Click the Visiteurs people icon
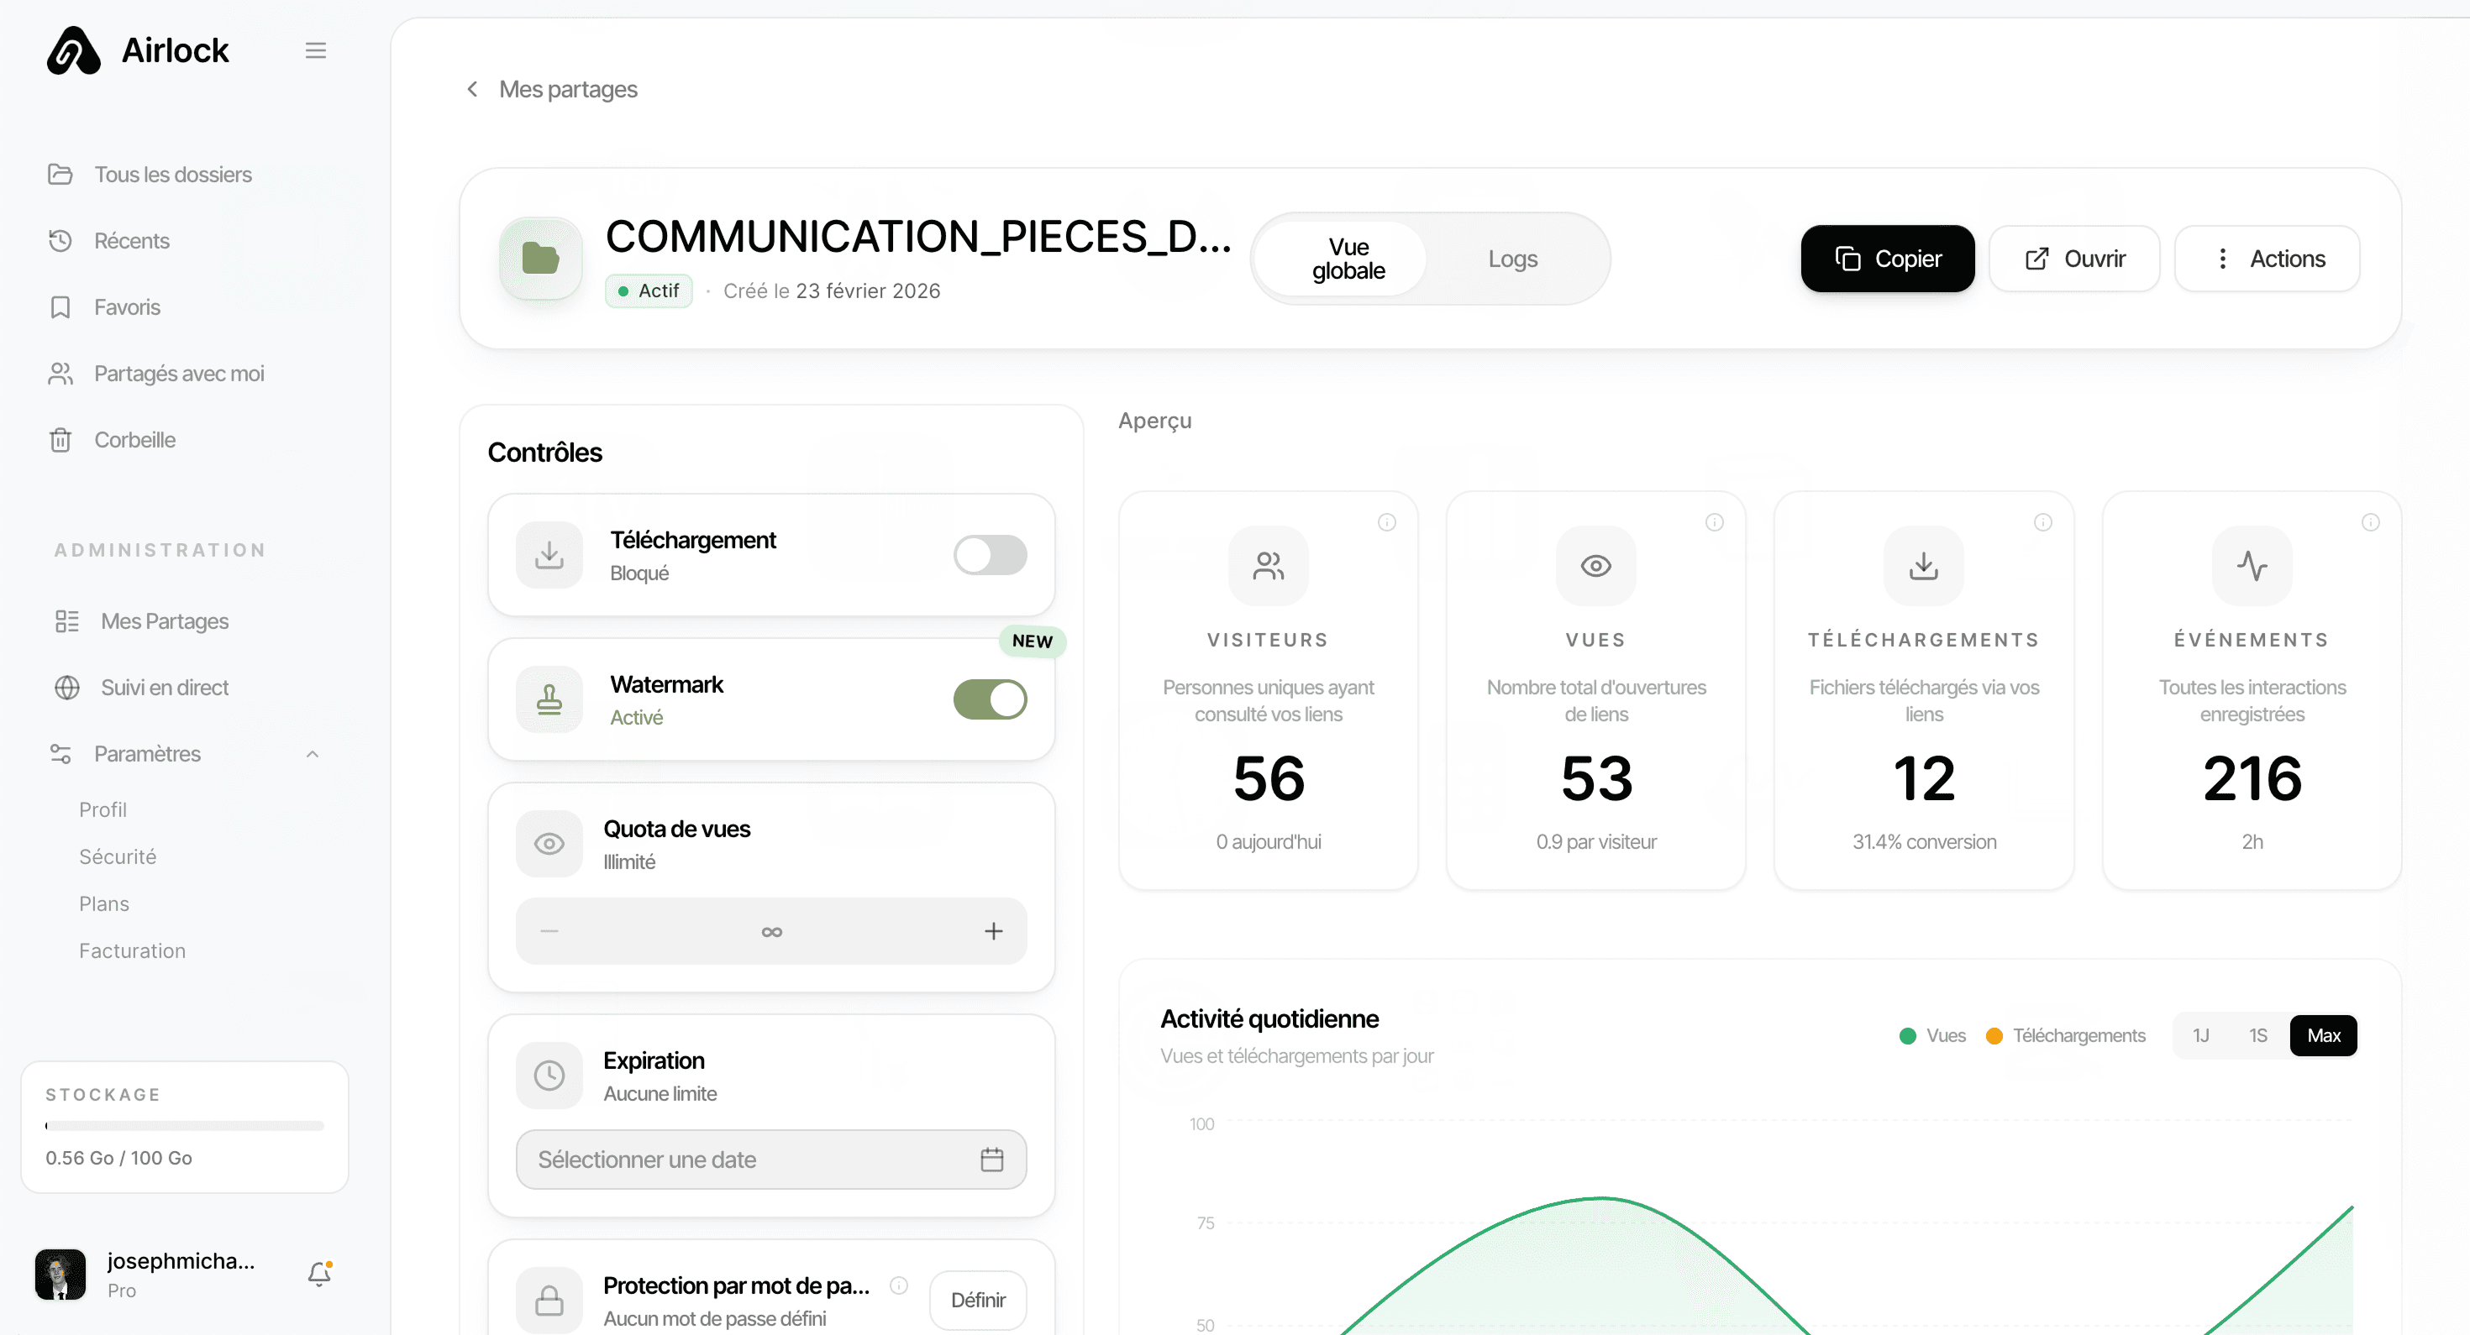 click(x=1269, y=565)
